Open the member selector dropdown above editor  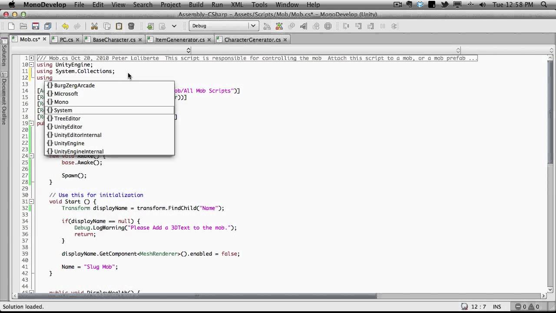pos(458,50)
